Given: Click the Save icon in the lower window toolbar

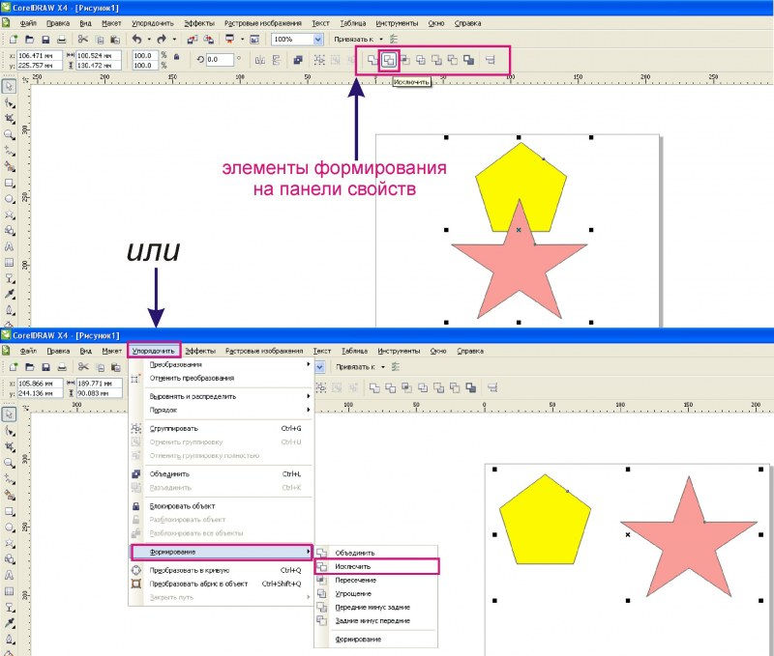Looking at the screenshot, I should (x=45, y=367).
